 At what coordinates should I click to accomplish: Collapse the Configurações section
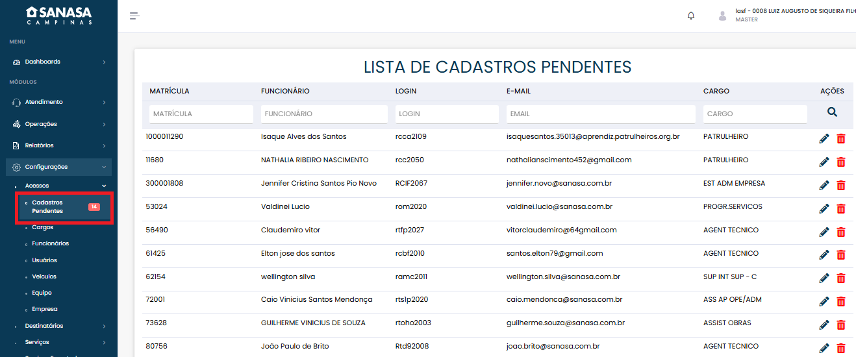click(x=58, y=167)
